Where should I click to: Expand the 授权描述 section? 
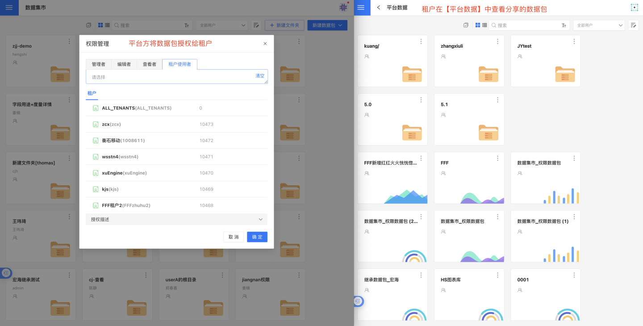(x=176, y=219)
